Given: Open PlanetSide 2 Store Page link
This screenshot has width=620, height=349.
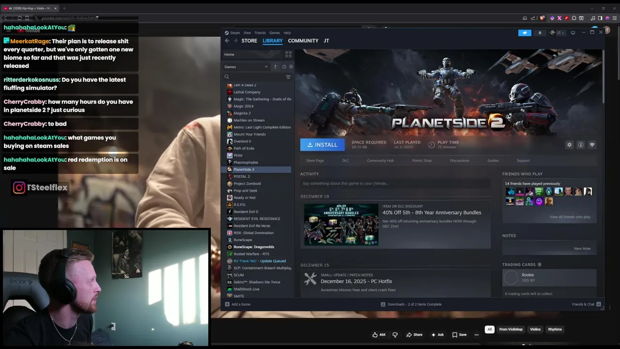Looking at the screenshot, I should click(315, 160).
